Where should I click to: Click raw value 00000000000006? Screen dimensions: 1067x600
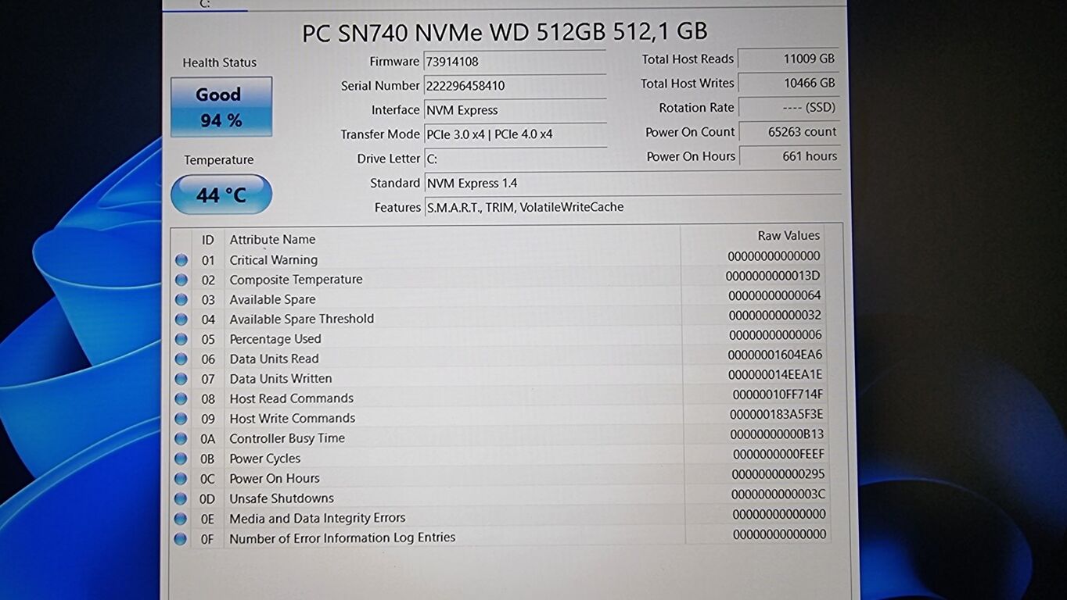point(775,335)
